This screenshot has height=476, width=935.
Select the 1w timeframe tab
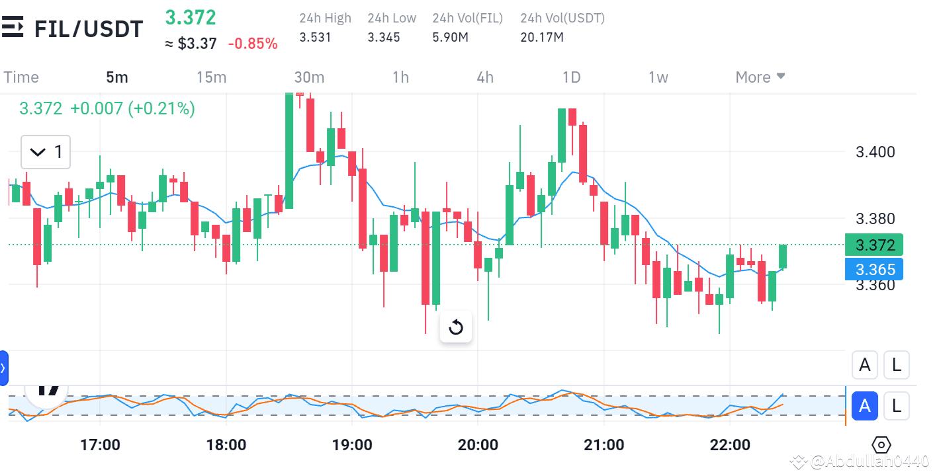click(x=658, y=77)
